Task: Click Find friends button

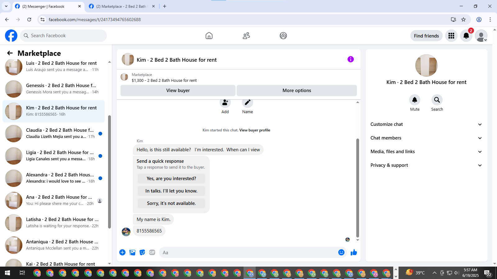Action: tap(426, 36)
